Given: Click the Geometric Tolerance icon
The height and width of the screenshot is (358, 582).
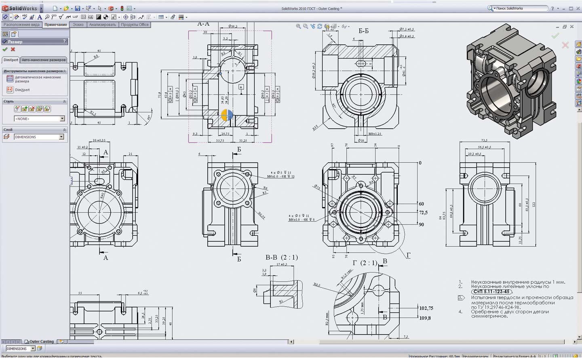Looking at the screenshot, I should click(84, 17).
